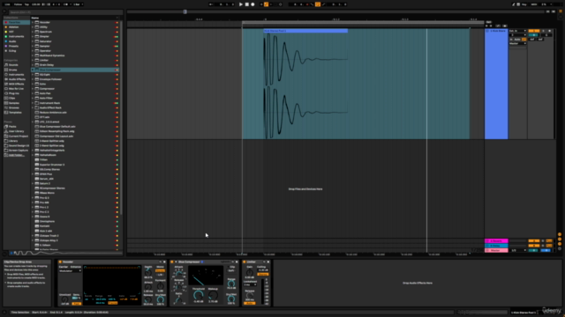Expand the Glue Compressor browser item

pos(33,70)
